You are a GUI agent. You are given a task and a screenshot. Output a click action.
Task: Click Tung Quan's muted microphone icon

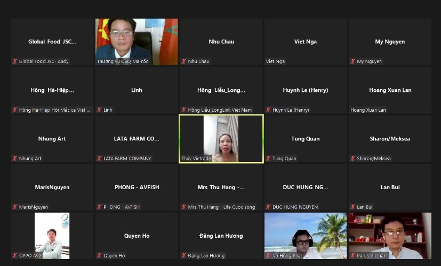268,159
